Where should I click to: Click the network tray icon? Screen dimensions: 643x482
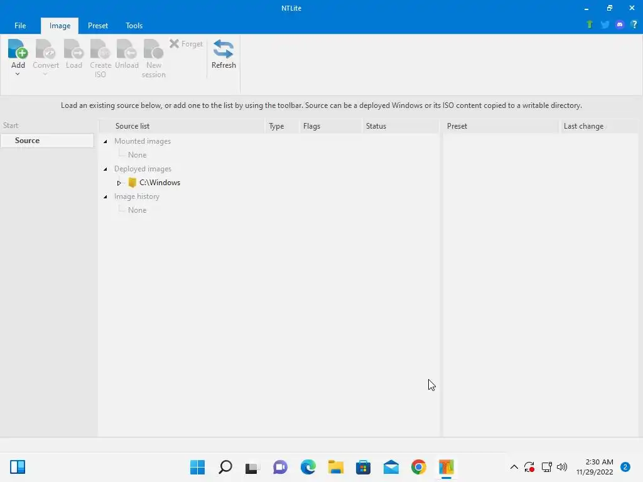click(546, 467)
